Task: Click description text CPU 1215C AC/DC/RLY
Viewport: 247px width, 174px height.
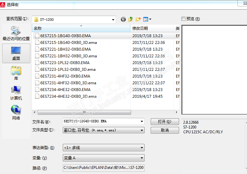Action: tap(203, 132)
